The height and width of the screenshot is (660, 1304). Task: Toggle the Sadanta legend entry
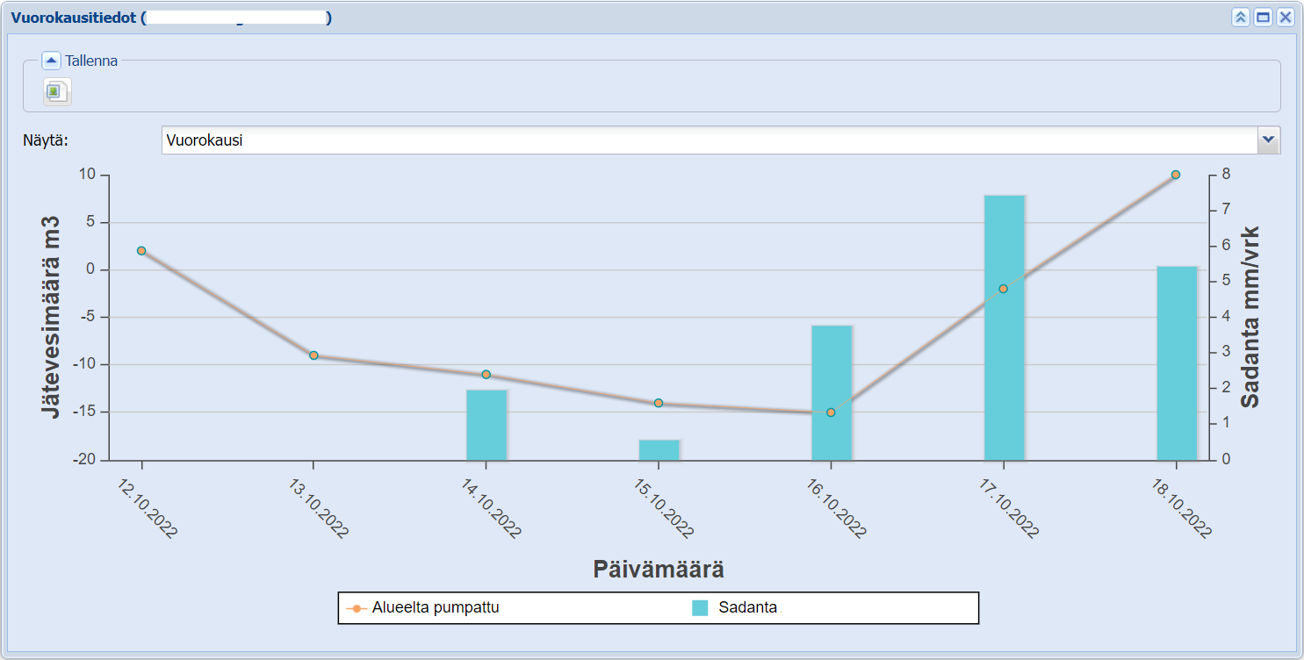click(x=734, y=607)
